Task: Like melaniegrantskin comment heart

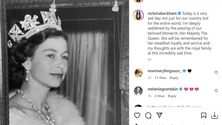Action: (216, 91)
